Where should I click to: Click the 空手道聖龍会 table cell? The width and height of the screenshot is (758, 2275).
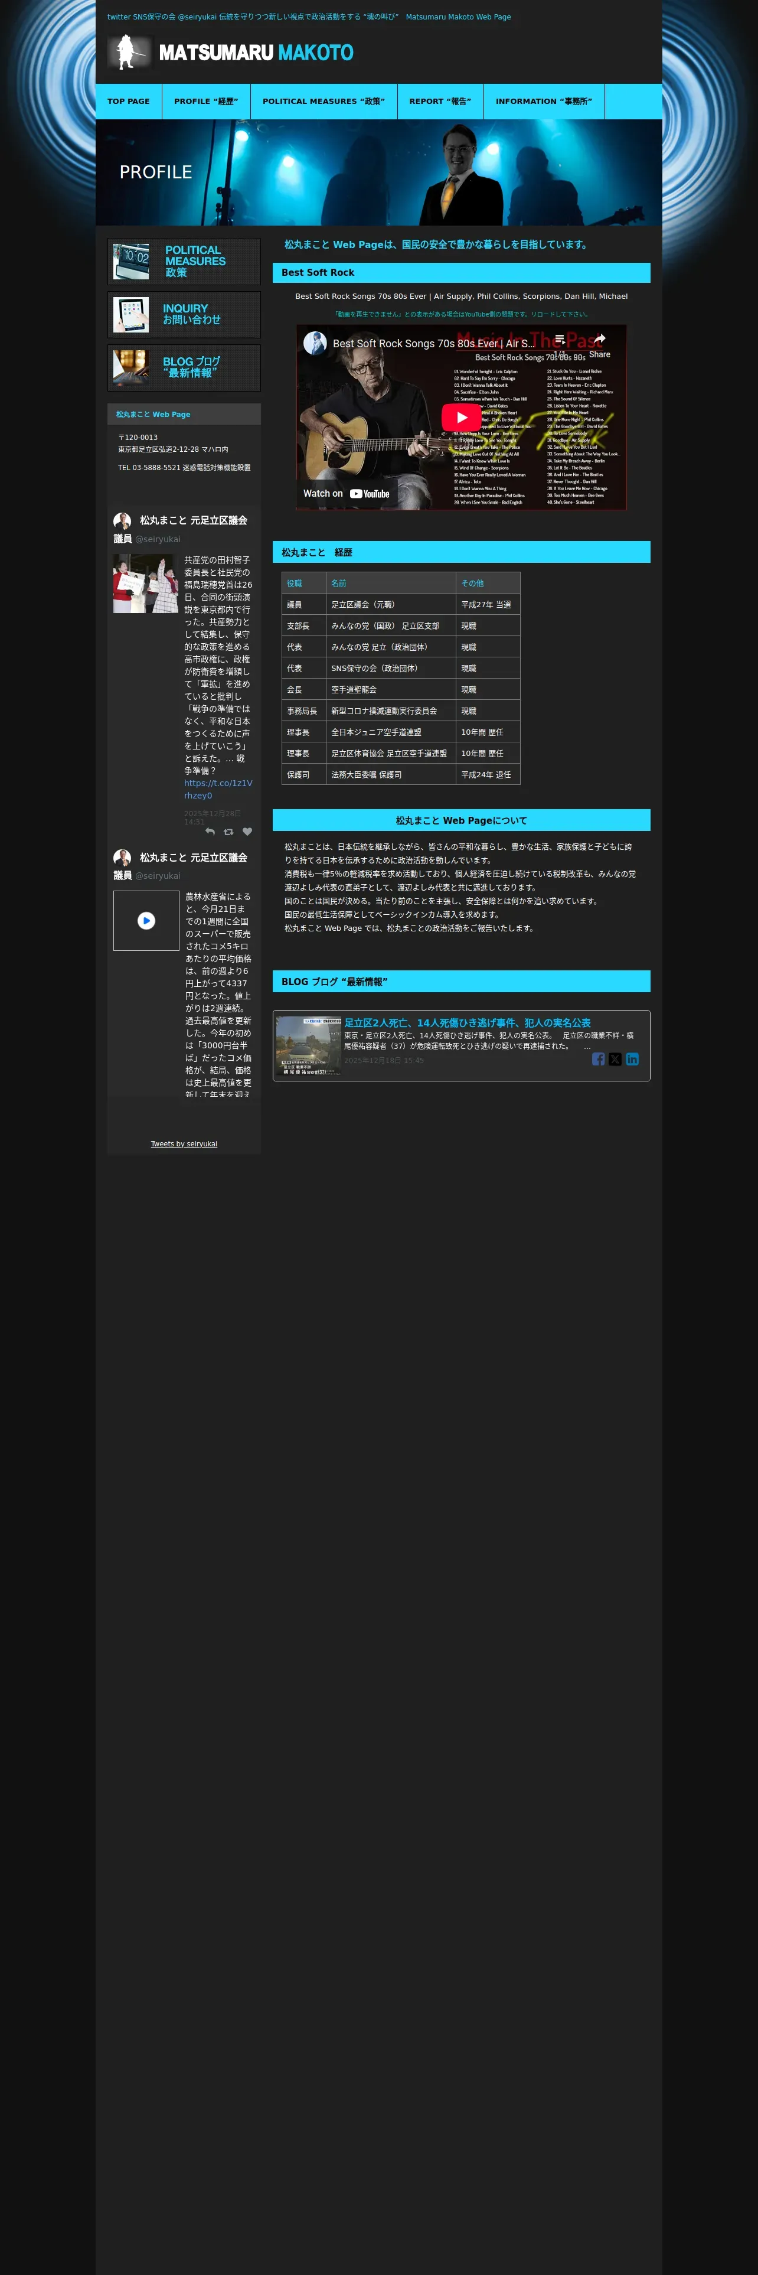[391, 690]
